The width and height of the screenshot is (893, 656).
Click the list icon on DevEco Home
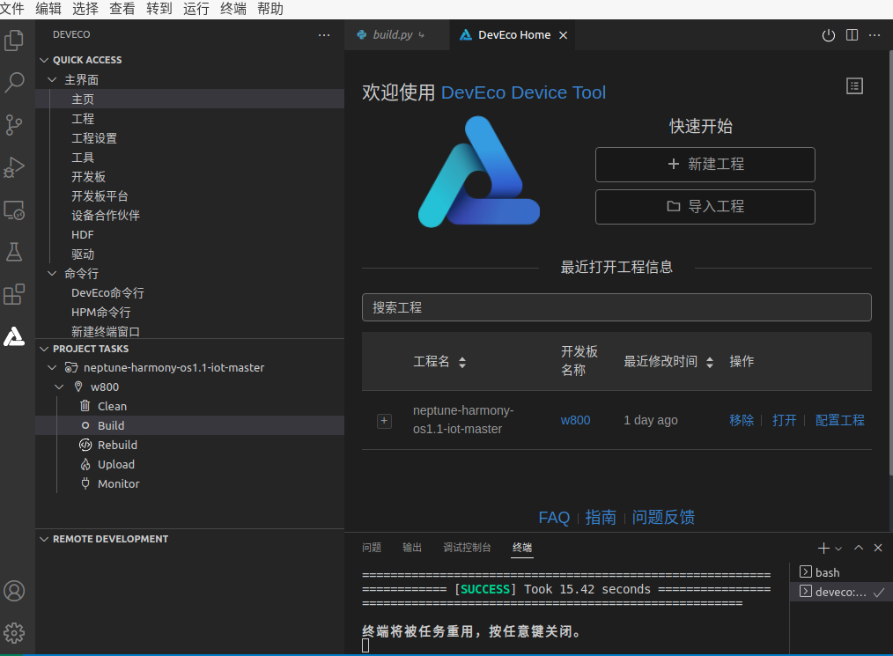[x=854, y=86]
